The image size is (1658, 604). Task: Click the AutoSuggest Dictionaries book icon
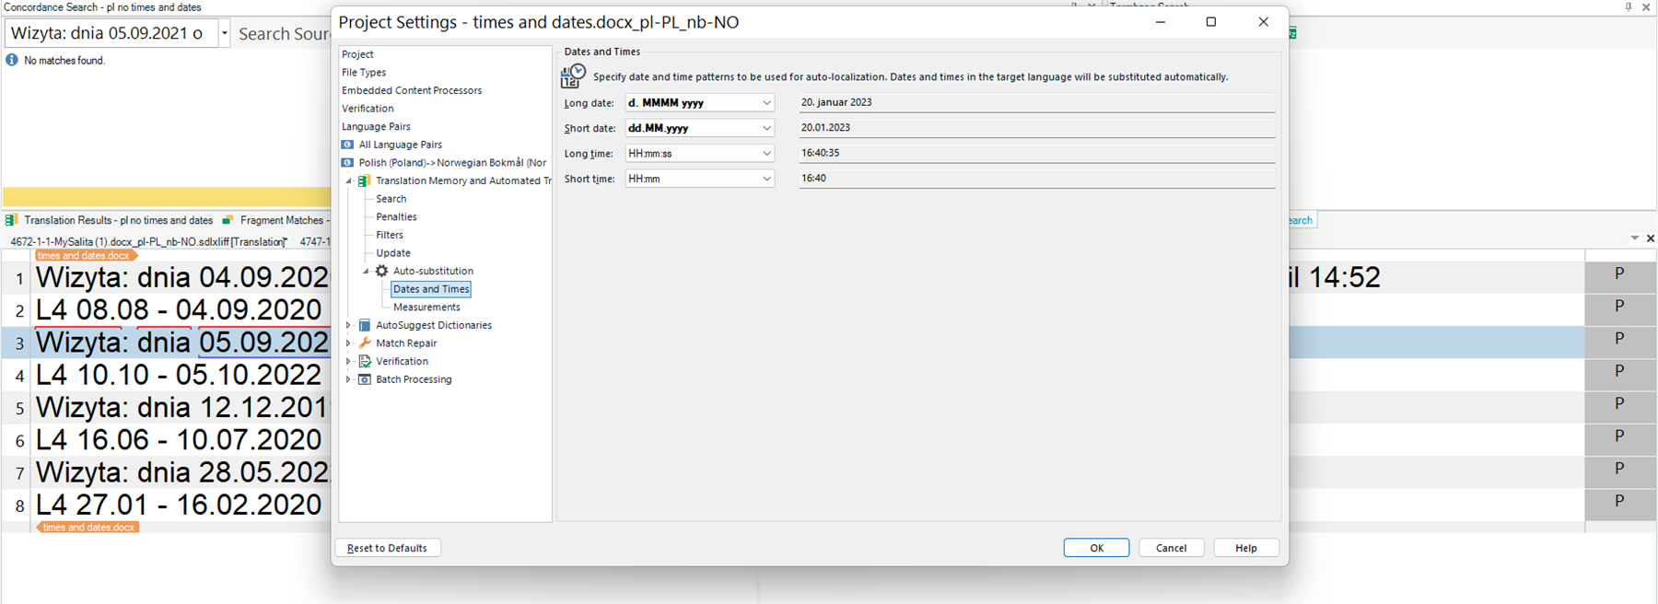coord(364,325)
